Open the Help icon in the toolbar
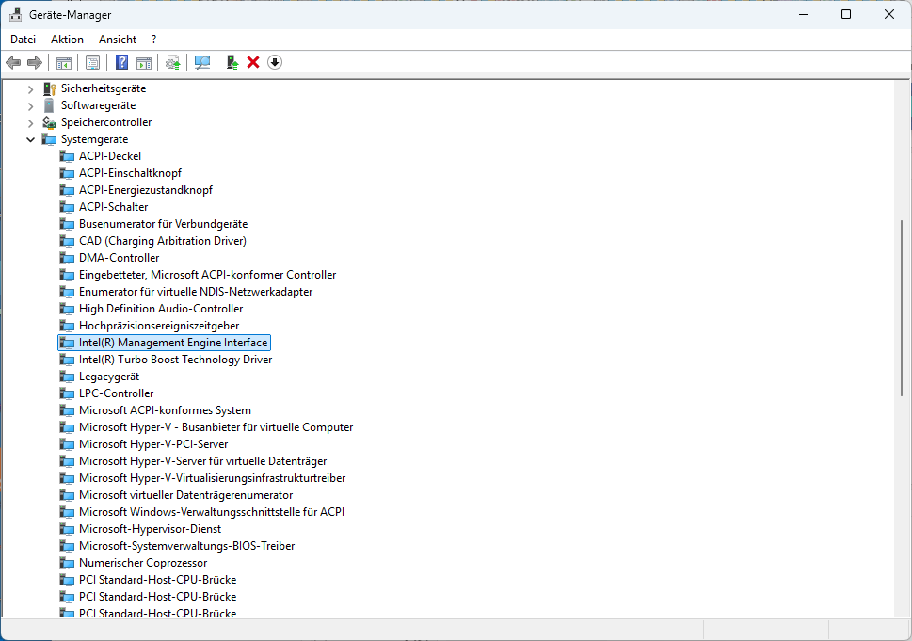Viewport: 912px width, 641px height. point(121,62)
